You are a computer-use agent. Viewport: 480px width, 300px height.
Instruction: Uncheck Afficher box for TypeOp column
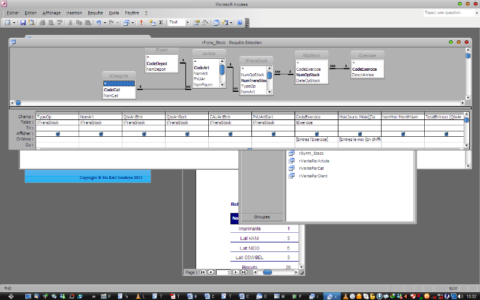58,134
